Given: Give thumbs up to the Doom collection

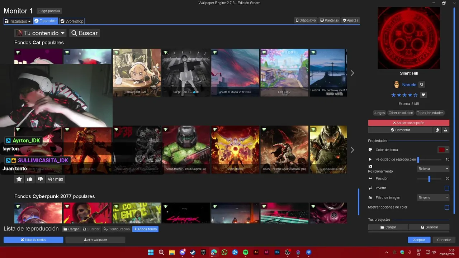Looking at the screenshot, I should pyautogui.click(x=30, y=179).
